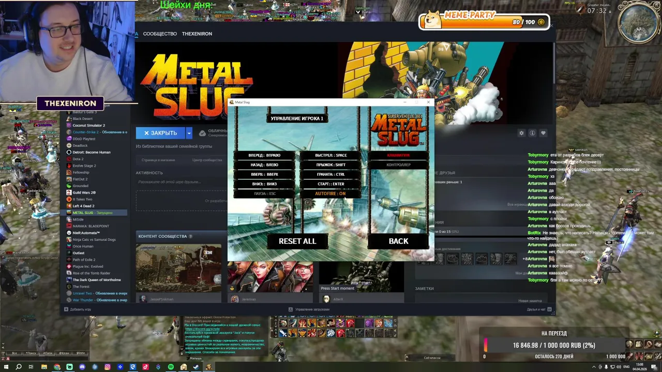Open the Сообщество tab in Steam

point(160,34)
